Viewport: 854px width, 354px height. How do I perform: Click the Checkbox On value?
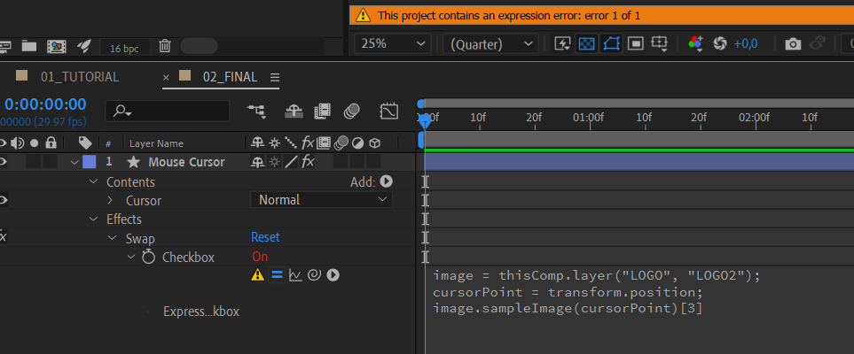pos(260,256)
